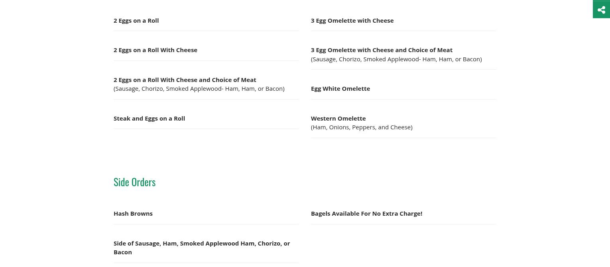
Task: Choose Steak and Eggs on a Roll
Action: (x=149, y=119)
